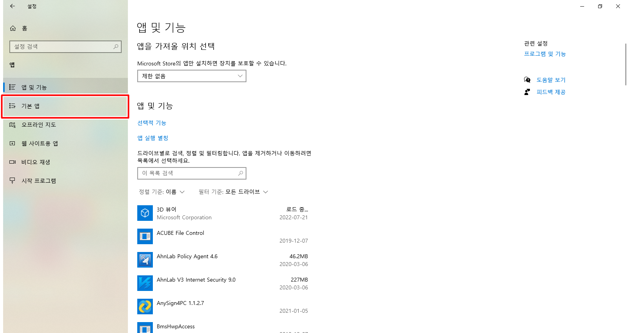Open the 제한 없음 dropdown
627x333 pixels.
192,76
